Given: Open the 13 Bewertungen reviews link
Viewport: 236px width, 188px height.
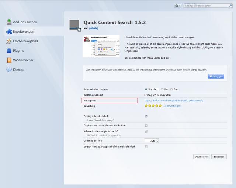Looking at the screenshot, I should coord(172,106).
